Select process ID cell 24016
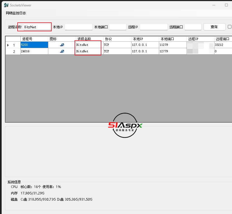This screenshot has height=214, width=232. pyautogui.click(x=34, y=51)
